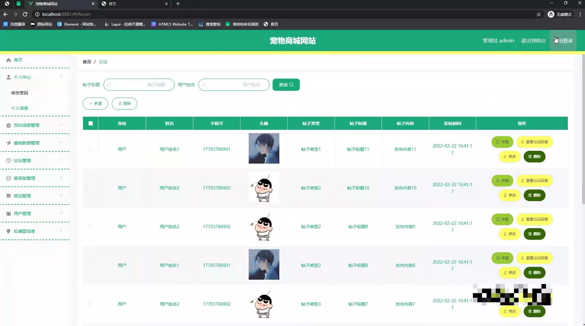This screenshot has width=585, height=326.
Task: Click the 帖子标题 search input field
Action: click(139, 85)
